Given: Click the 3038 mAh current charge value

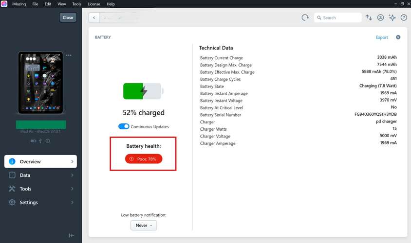Looking at the screenshot, I should [x=387, y=57].
